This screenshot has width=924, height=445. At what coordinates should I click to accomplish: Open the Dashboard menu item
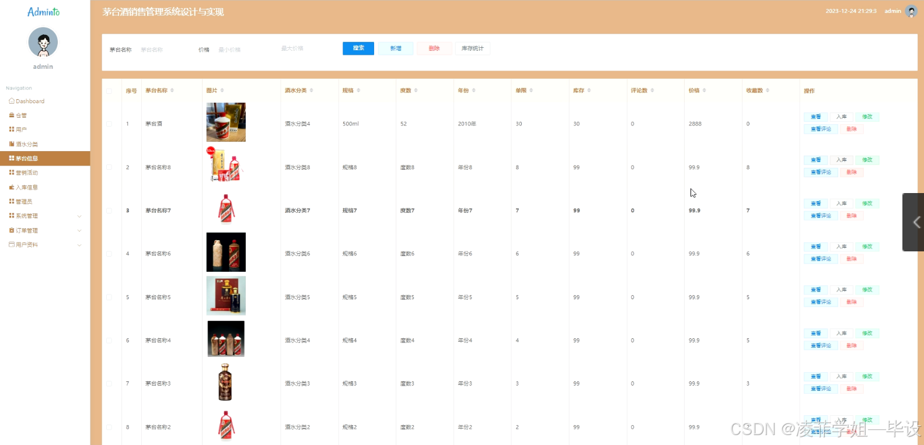pyautogui.click(x=45, y=101)
